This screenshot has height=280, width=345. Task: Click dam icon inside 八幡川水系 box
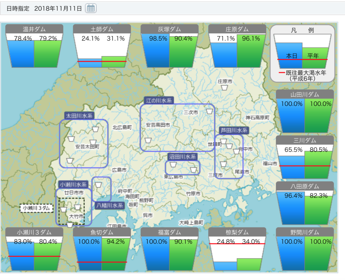point(98,185)
